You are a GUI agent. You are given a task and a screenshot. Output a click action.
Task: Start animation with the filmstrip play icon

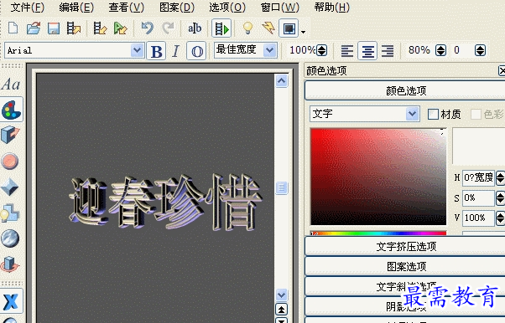point(221,28)
